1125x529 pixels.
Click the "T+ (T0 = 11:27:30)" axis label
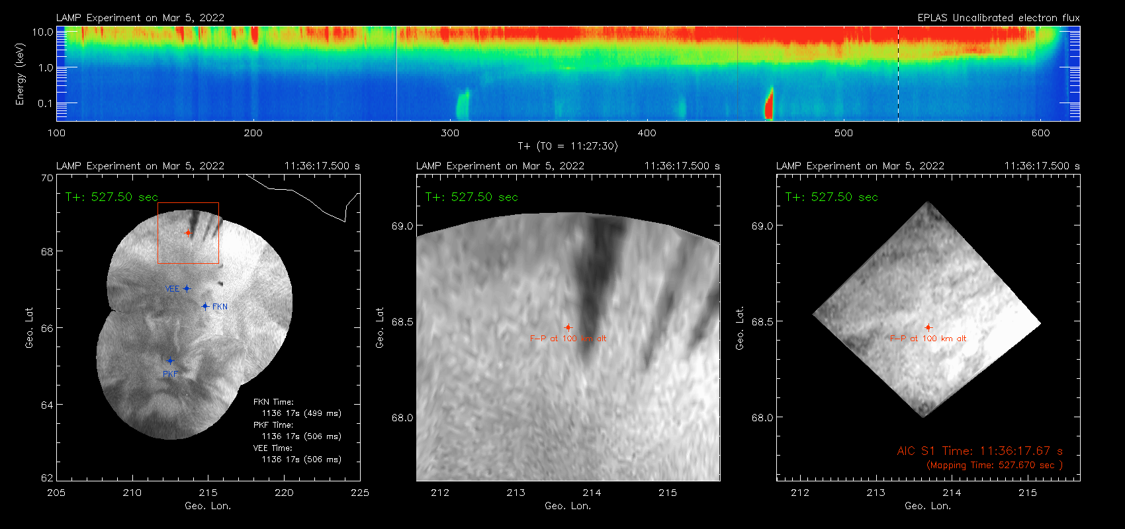568,146
